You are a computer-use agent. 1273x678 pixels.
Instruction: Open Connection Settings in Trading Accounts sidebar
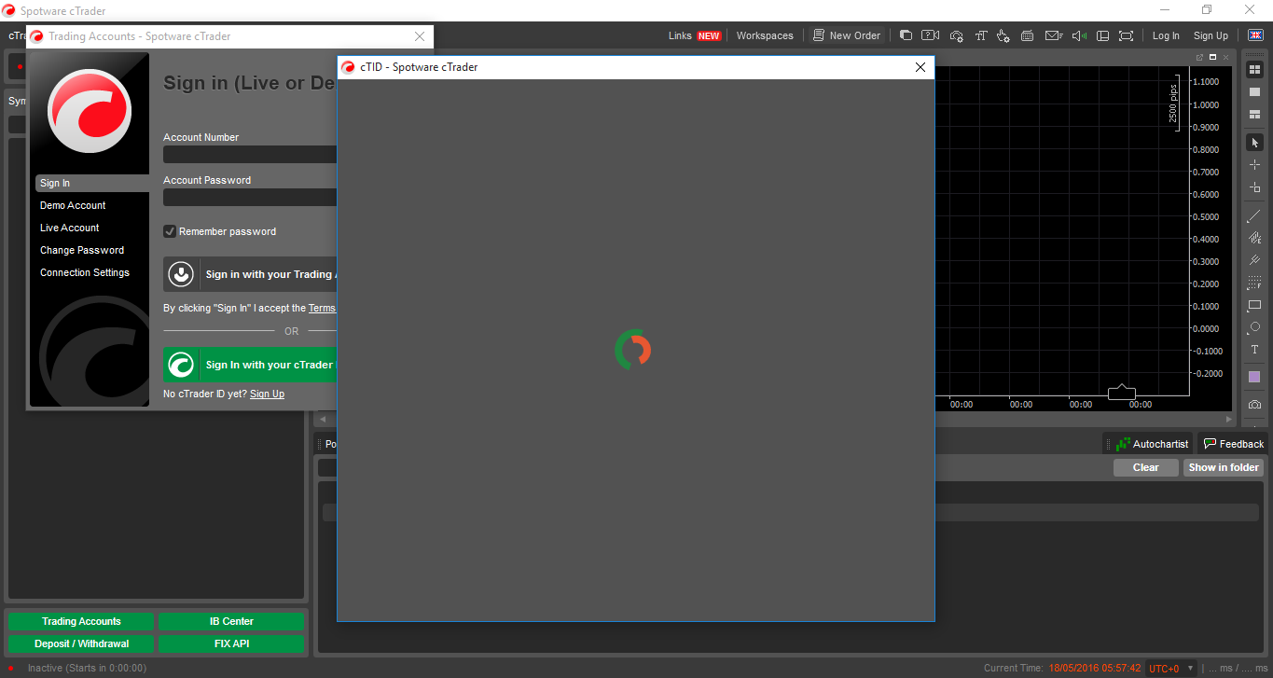tap(85, 272)
